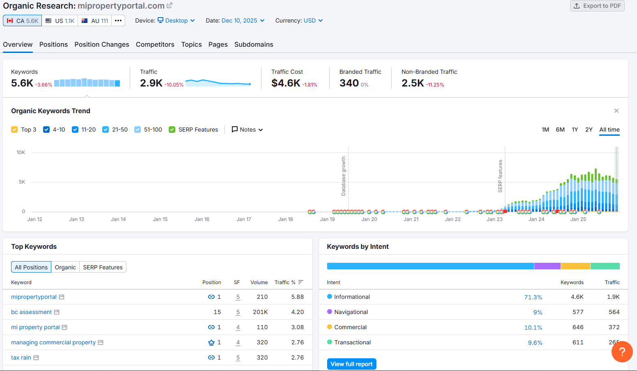Viewport: 637px width, 371px height.
Task: Disable the SERP Features checkbox in the trend chart
Action: (x=172, y=129)
